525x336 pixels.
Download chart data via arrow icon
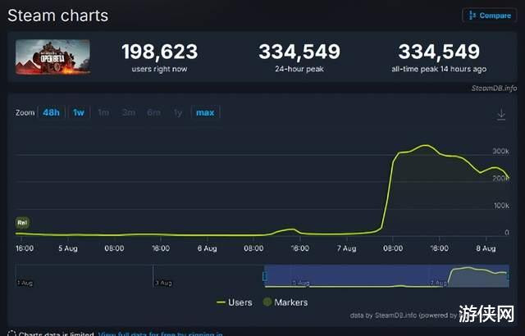[501, 115]
